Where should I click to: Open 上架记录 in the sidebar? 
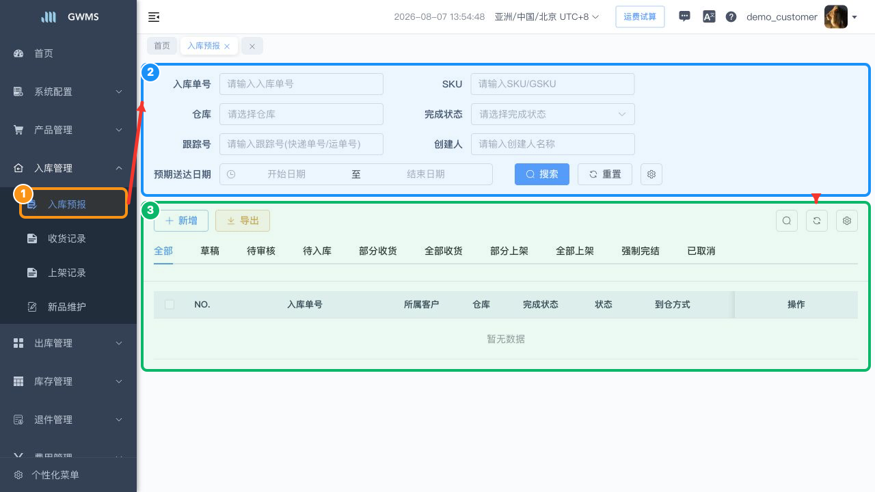[68, 273]
